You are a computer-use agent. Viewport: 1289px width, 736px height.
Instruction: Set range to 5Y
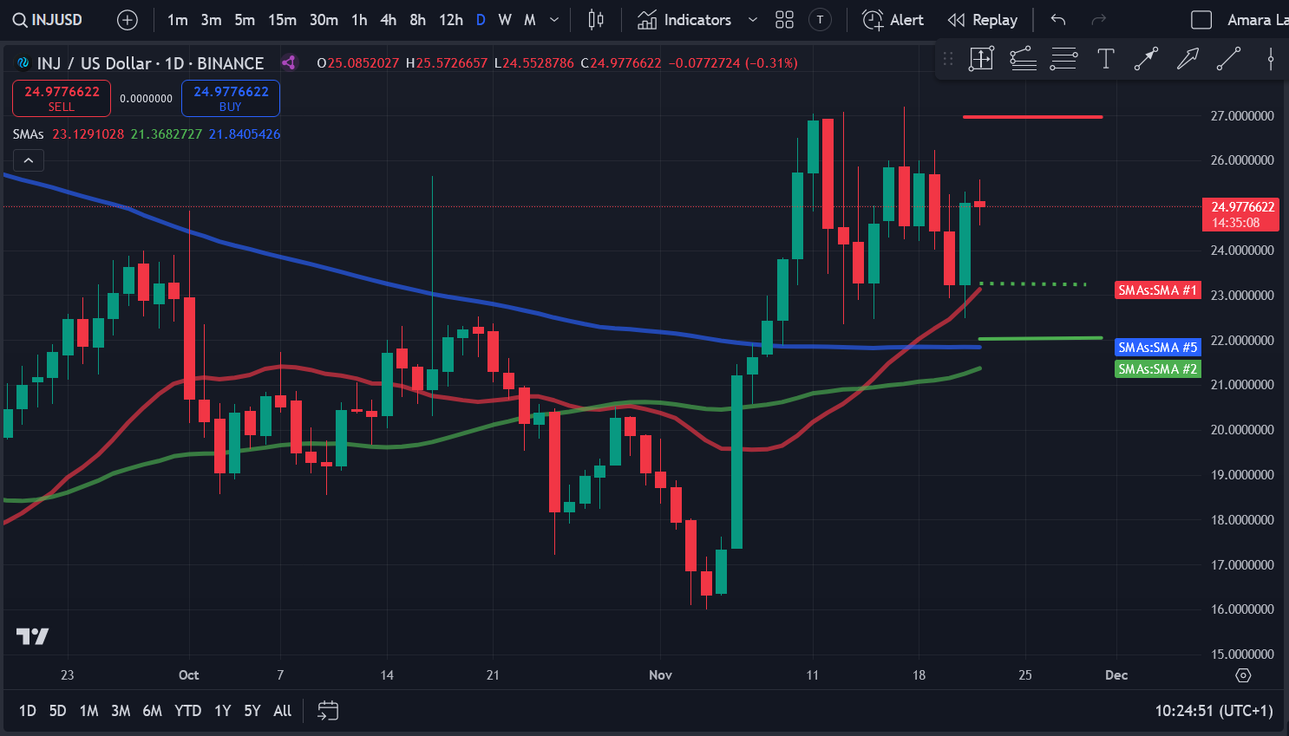pyautogui.click(x=252, y=711)
